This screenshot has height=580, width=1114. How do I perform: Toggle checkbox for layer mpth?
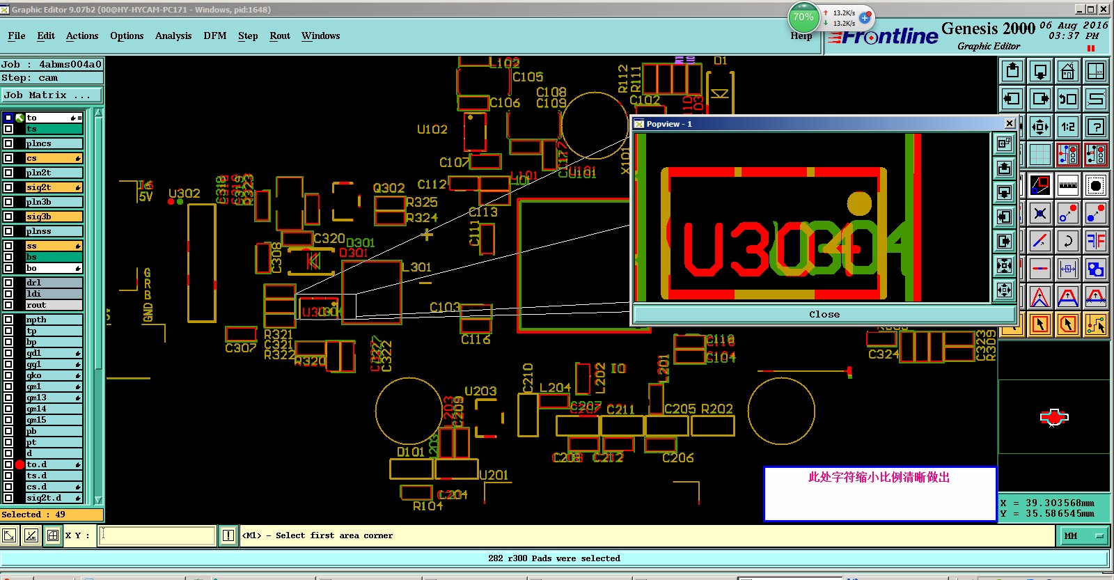[8, 320]
